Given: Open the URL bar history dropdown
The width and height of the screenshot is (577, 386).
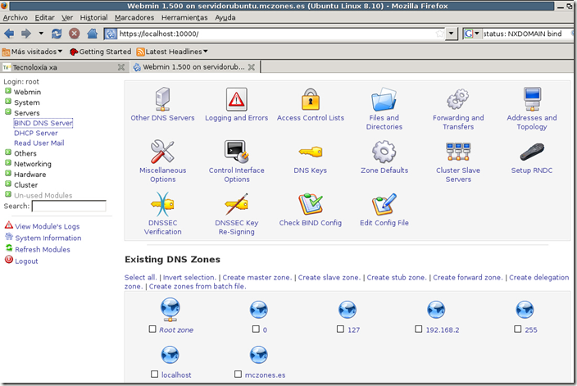Looking at the screenshot, I should click(451, 34).
